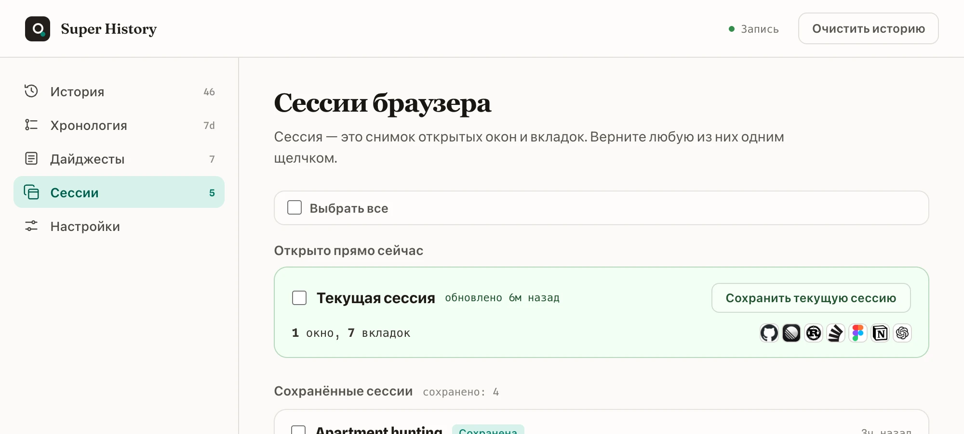Click the Очистить историю button
The width and height of the screenshot is (964, 434).
coord(869,28)
